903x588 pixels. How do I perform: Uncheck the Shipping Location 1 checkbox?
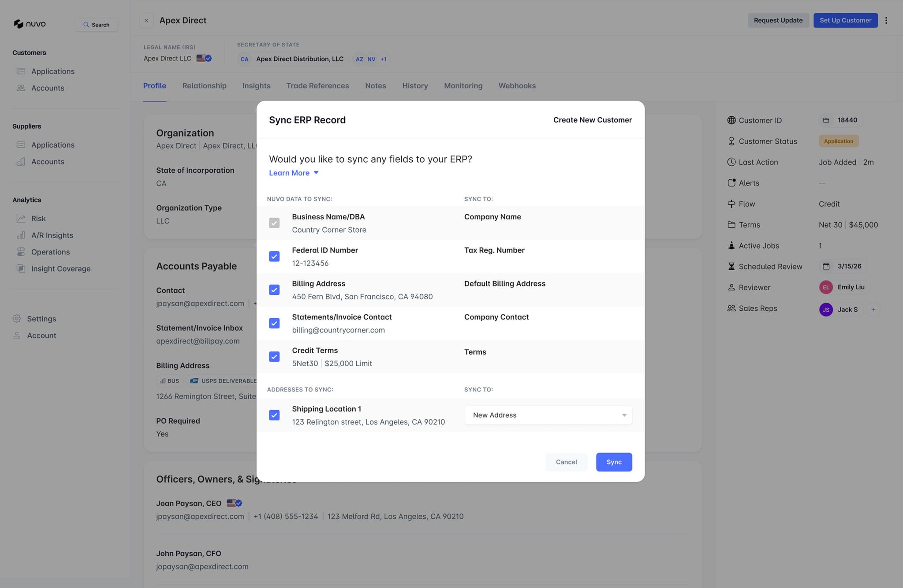pos(274,415)
